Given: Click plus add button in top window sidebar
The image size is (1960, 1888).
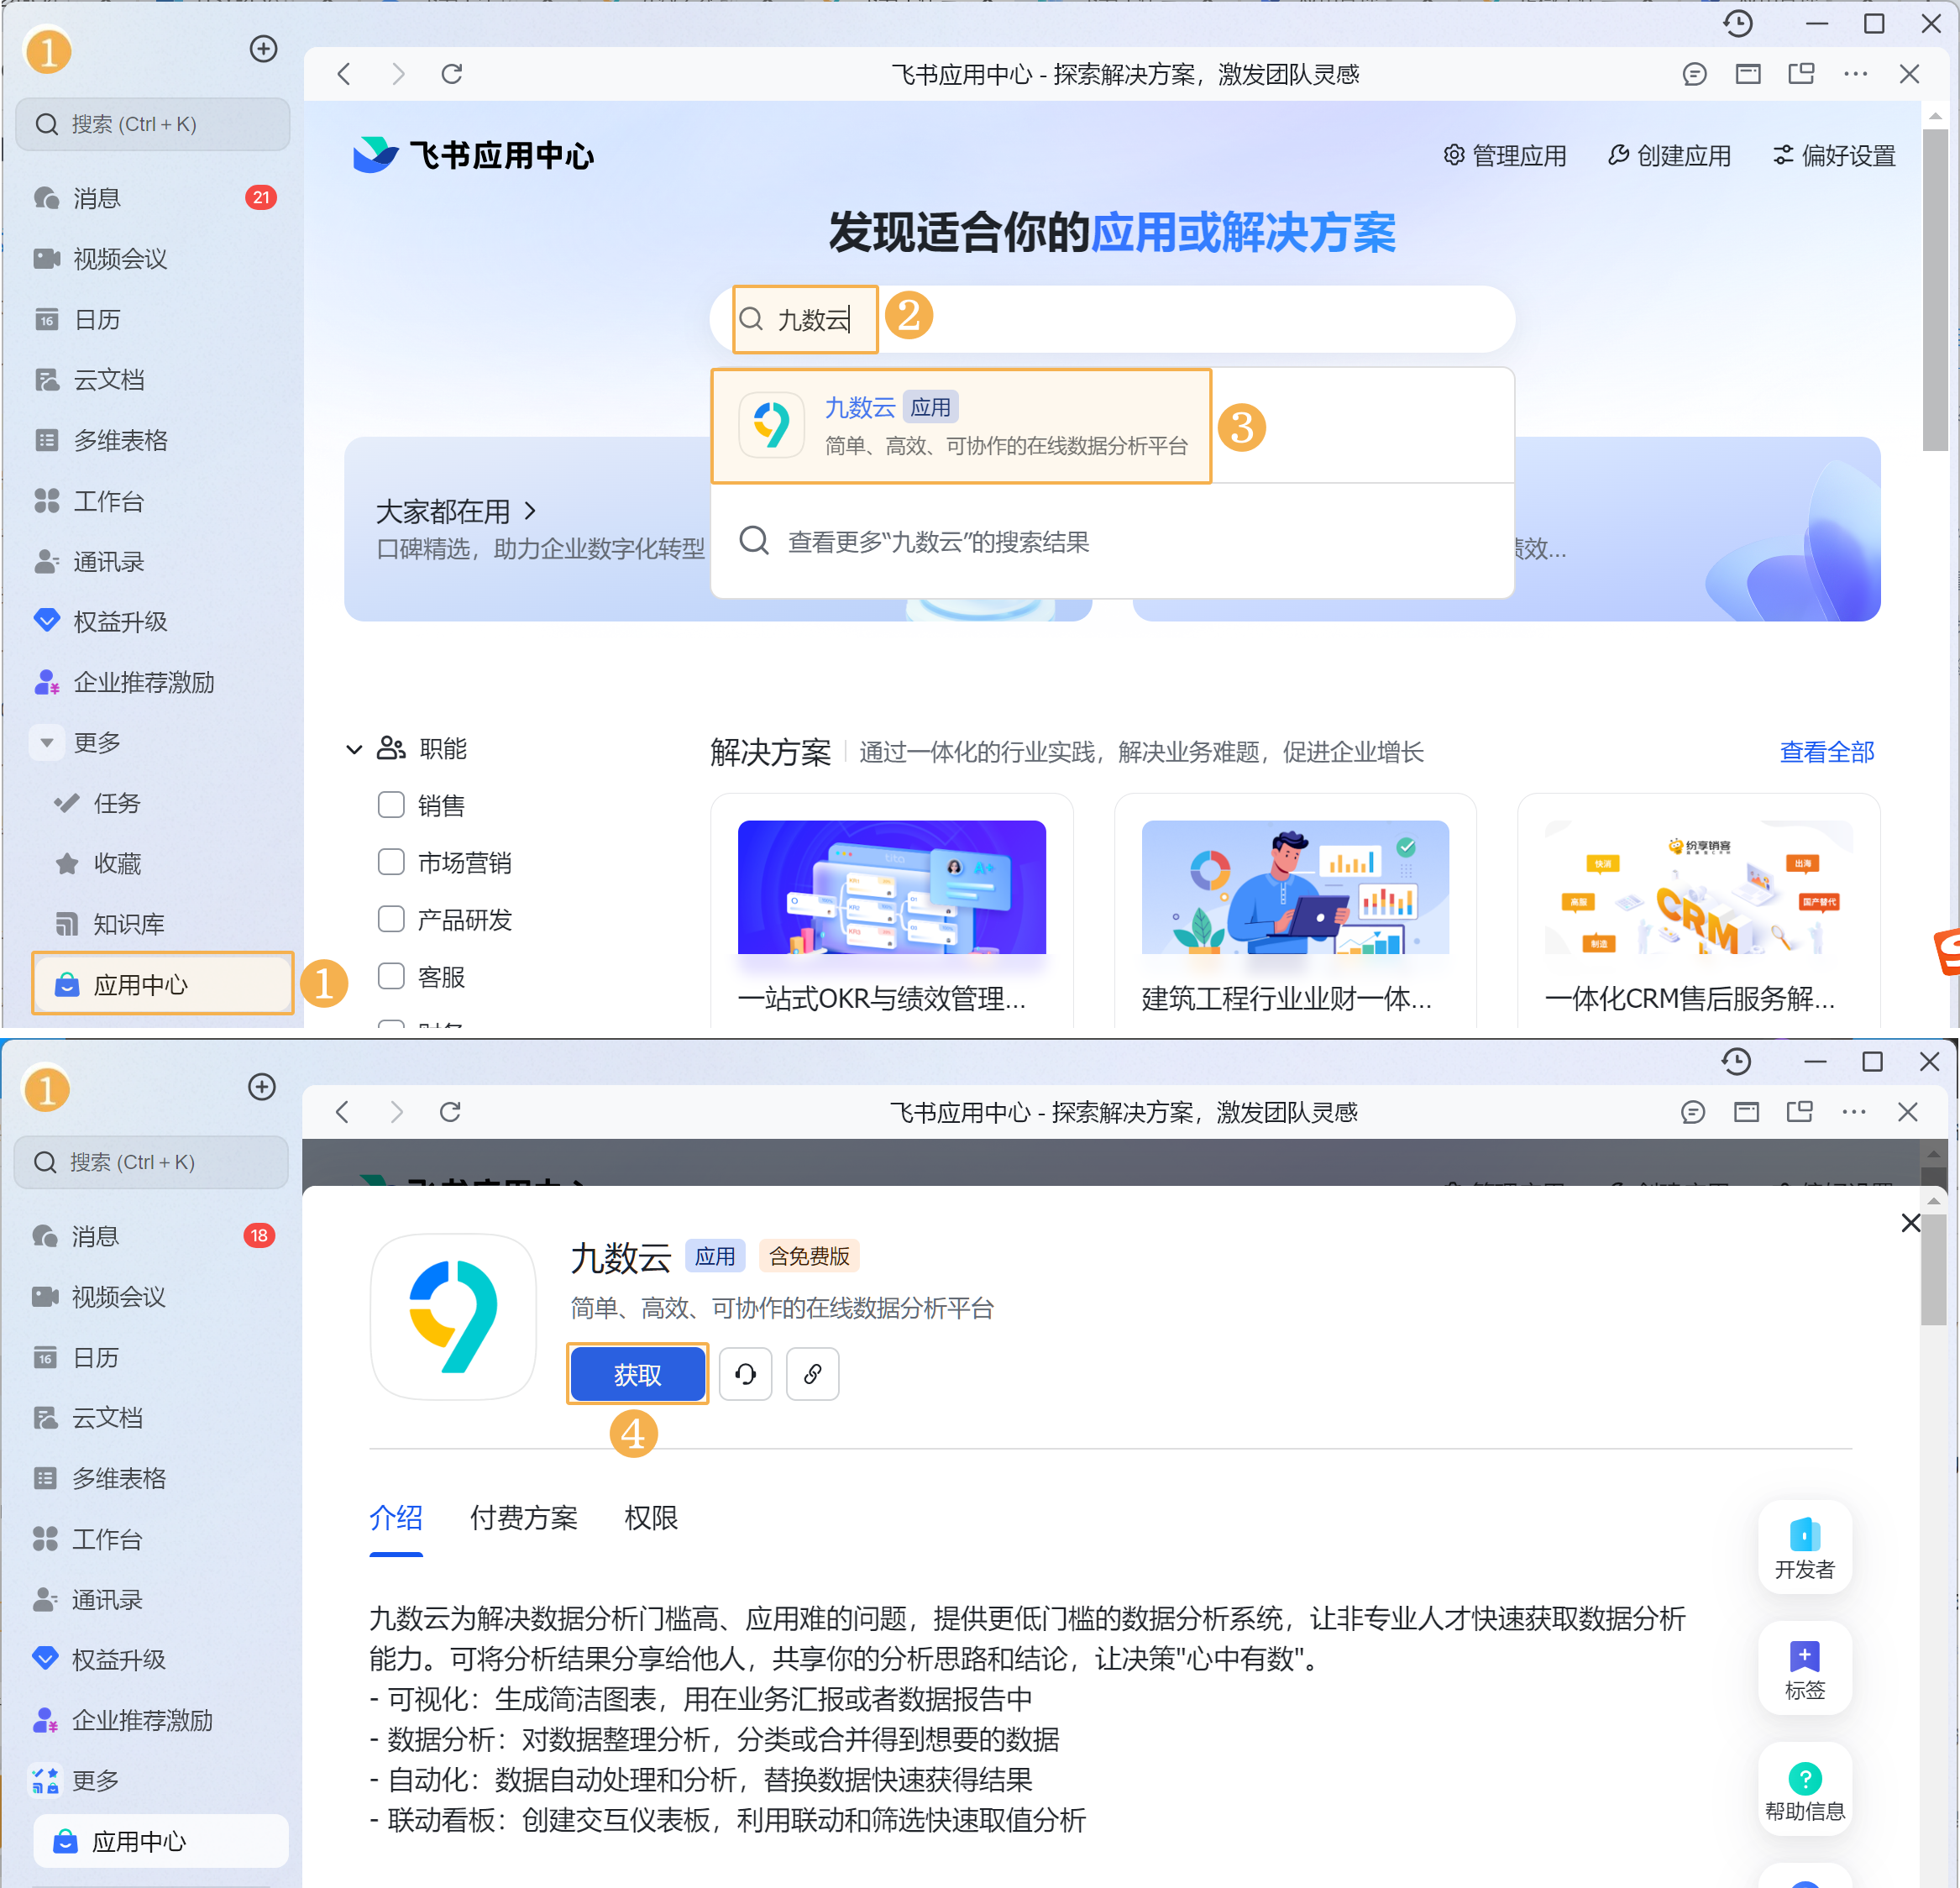Looking at the screenshot, I should point(263,49).
